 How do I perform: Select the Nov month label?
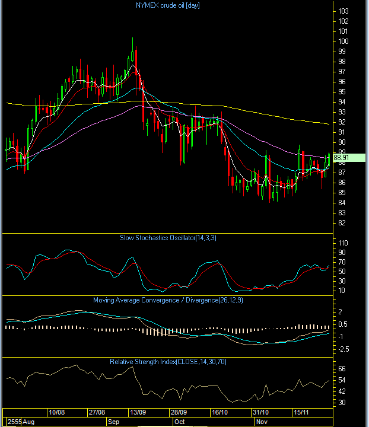(x=261, y=421)
